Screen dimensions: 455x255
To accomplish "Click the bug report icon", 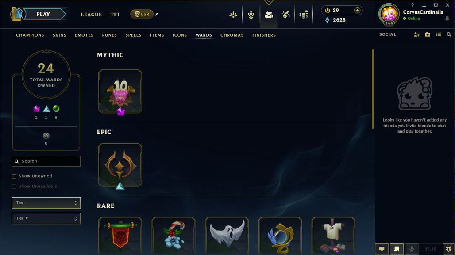I will pos(449,249).
